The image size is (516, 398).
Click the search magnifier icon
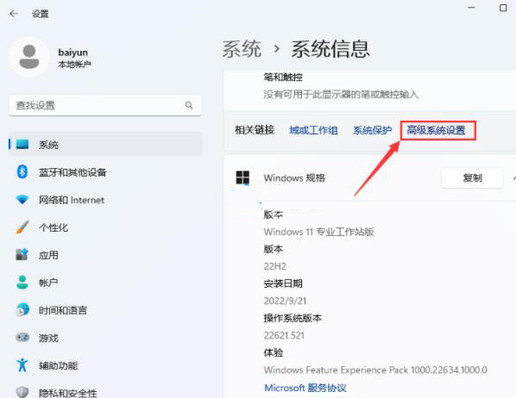pyautogui.click(x=189, y=105)
